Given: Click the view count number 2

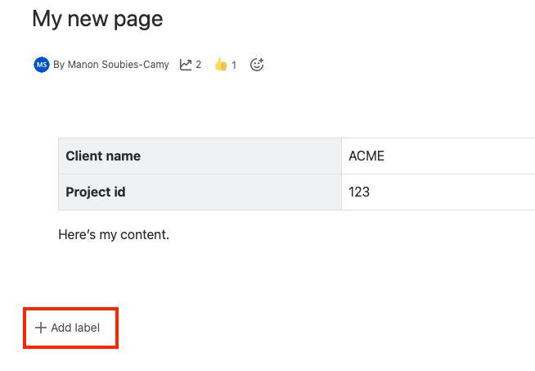Looking at the screenshot, I should pyautogui.click(x=198, y=65).
